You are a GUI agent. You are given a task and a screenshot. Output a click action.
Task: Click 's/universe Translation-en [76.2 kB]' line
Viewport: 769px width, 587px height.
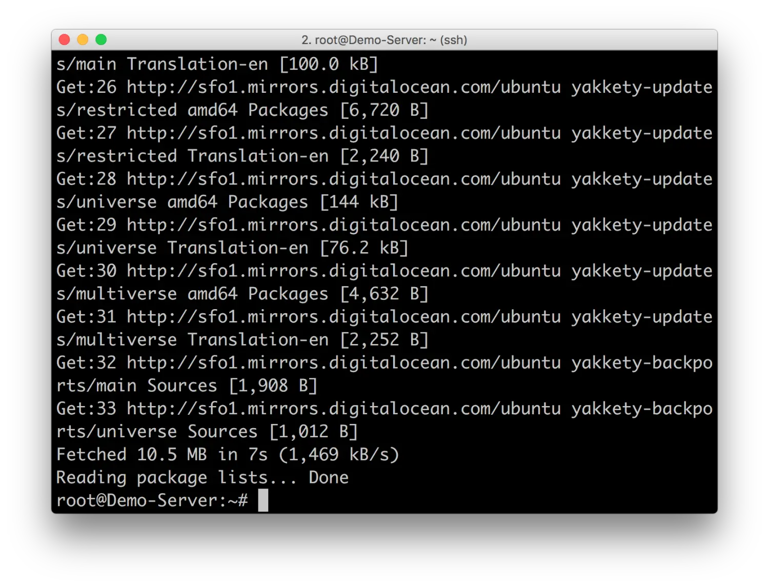coord(232,248)
